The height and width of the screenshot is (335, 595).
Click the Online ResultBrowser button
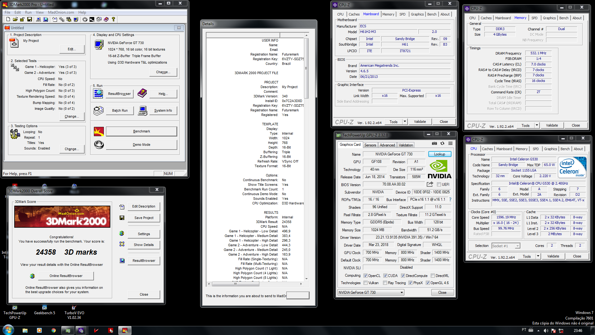pos(66,276)
